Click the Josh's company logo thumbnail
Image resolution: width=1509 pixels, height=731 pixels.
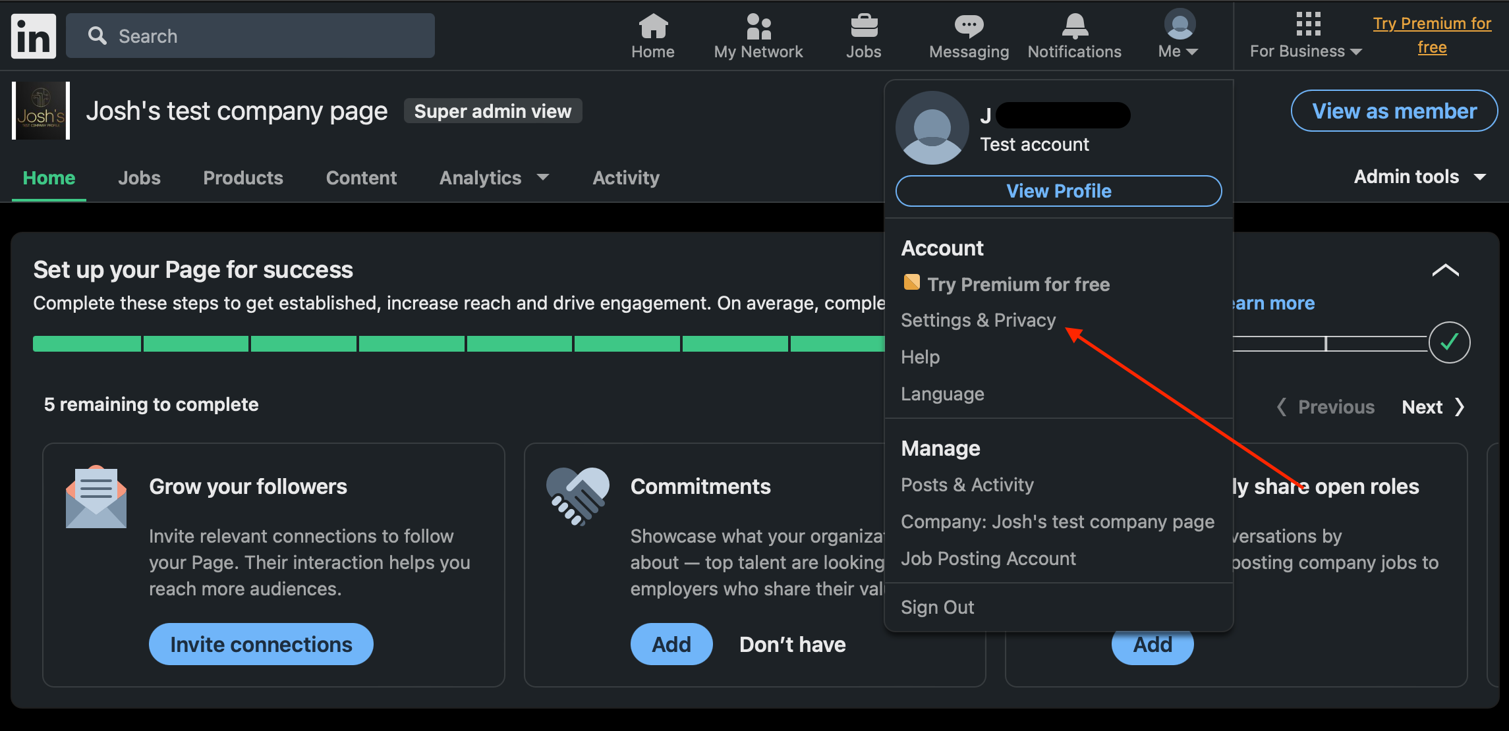tap(41, 111)
